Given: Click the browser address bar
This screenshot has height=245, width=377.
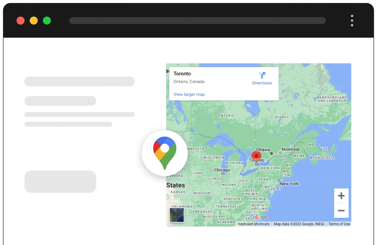Looking at the screenshot, I should click(197, 21).
